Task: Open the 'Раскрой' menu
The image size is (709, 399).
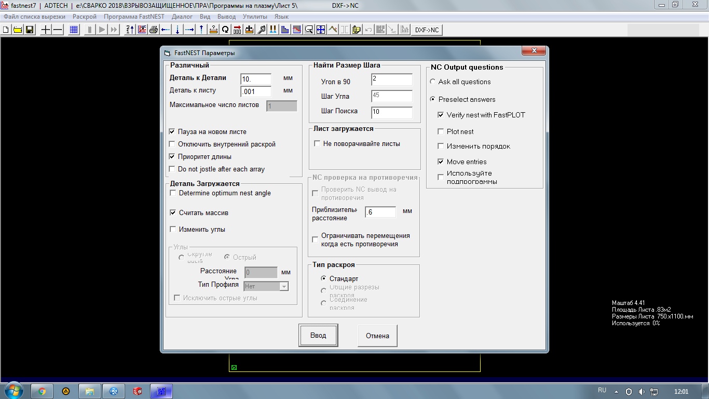Action: [85, 17]
